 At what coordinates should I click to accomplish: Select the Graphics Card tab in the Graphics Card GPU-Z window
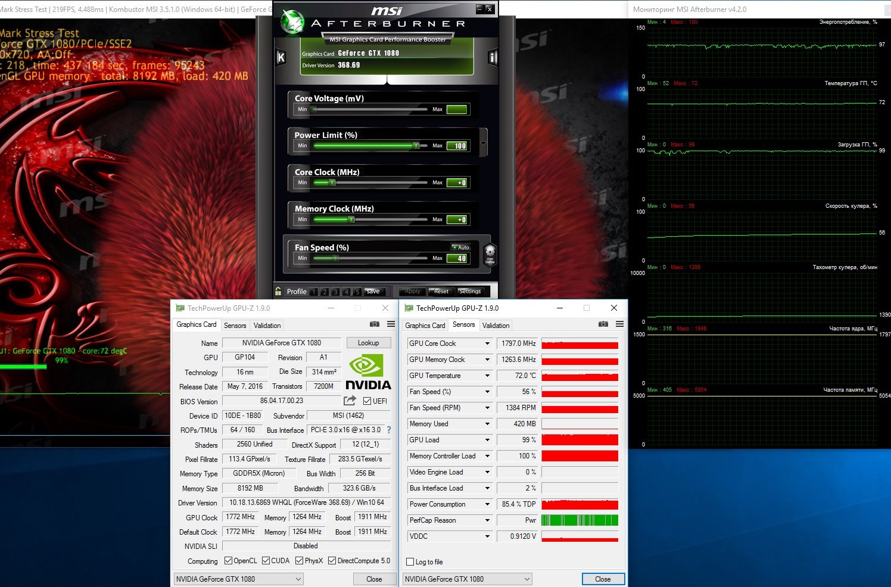197,324
